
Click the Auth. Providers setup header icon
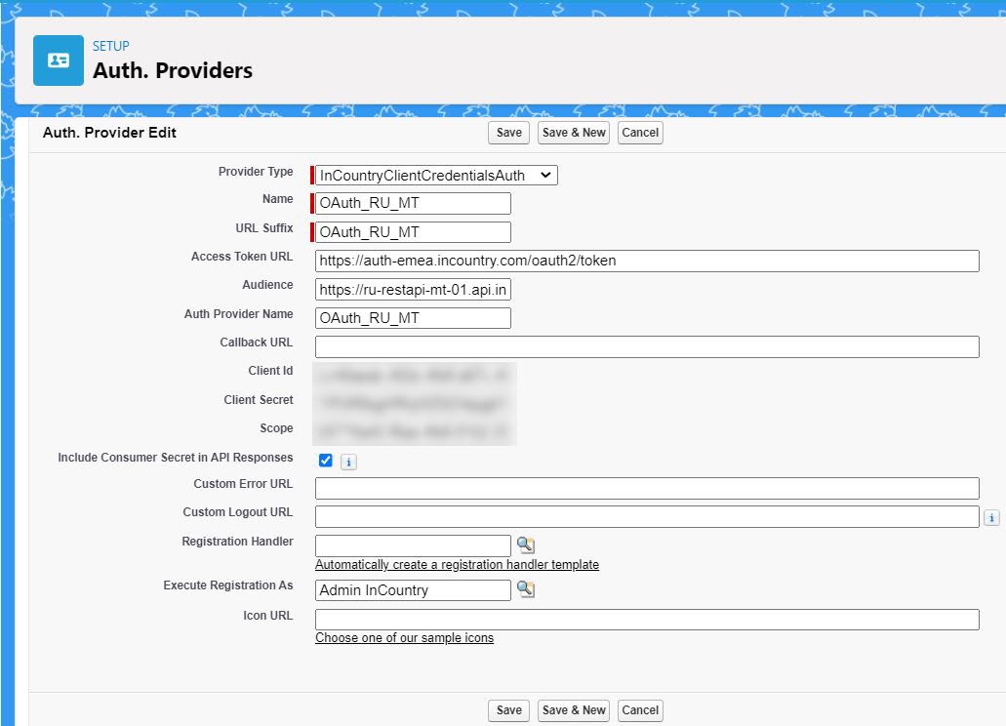[58, 60]
